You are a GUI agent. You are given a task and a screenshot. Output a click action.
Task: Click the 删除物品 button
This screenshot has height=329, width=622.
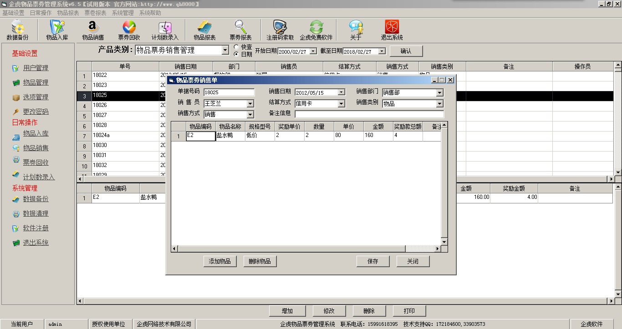[260, 261]
